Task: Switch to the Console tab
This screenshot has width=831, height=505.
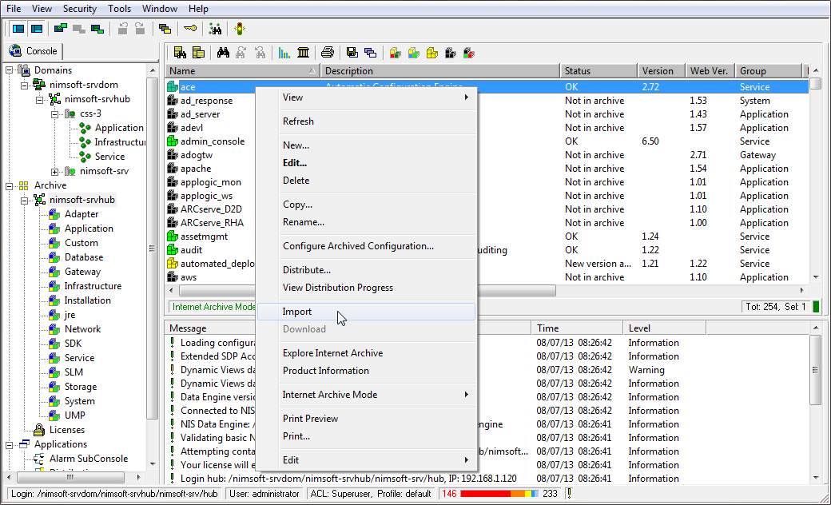Action: pyautogui.click(x=34, y=51)
